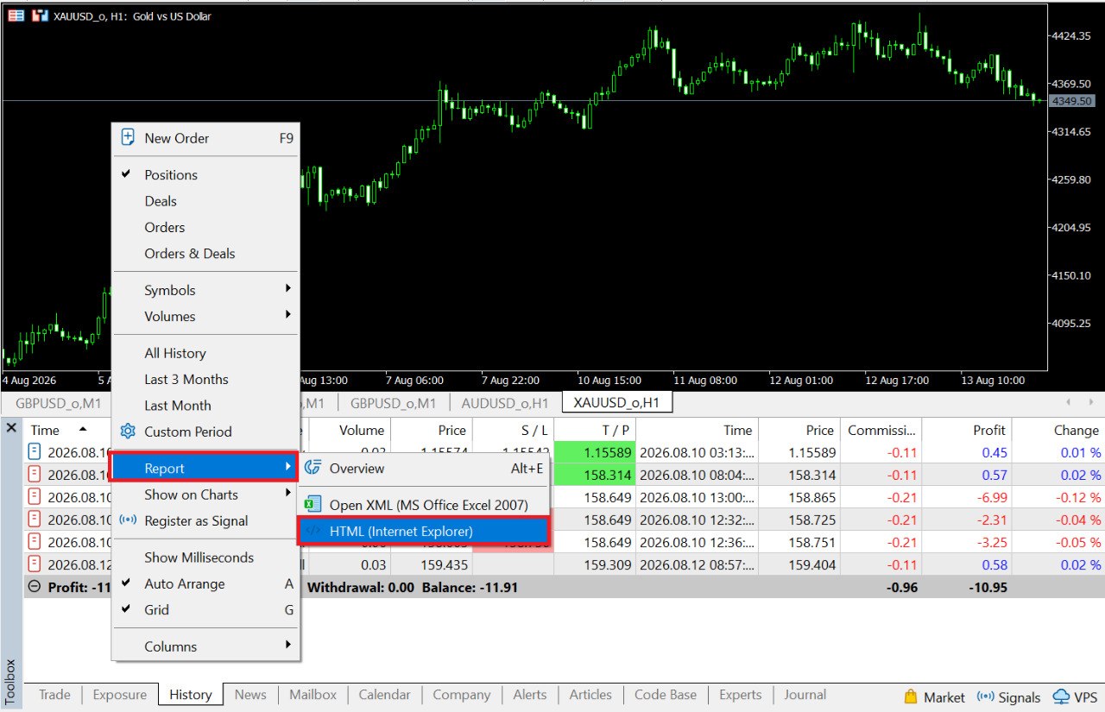Click the S / L column header

pos(513,430)
